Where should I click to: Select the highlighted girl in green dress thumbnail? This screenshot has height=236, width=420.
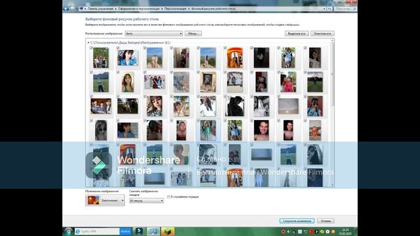pyautogui.click(x=208, y=130)
